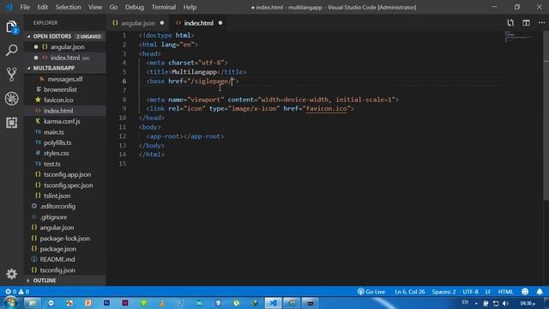Click the Ln 6, Col 26 indicator
549x309 pixels.
pyautogui.click(x=410, y=292)
